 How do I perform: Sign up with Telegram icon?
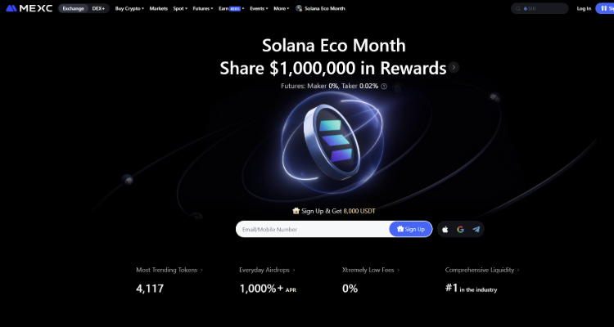pos(476,229)
